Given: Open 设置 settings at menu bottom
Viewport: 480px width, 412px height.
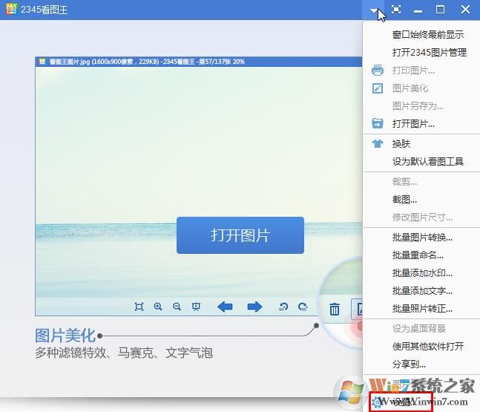Looking at the screenshot, I should pyautogui.click(x=401, y=402).
